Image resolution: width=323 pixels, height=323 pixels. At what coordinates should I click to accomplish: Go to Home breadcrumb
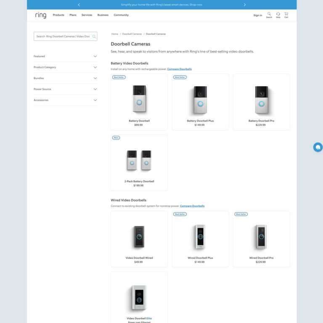tap(115, 34)
